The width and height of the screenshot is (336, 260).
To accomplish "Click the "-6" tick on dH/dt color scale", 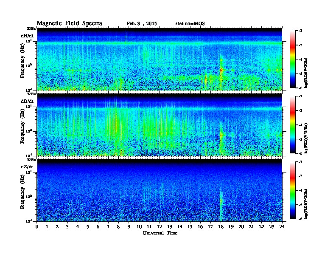I will coord(300,88).
